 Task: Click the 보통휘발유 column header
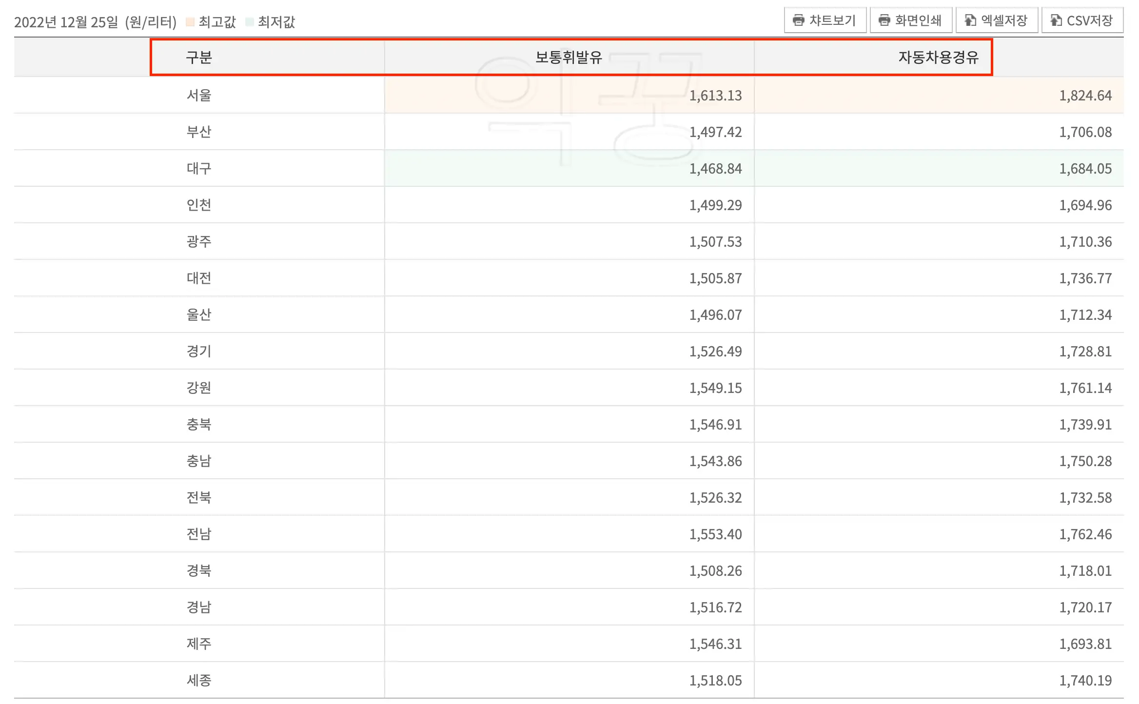point(569,58)
